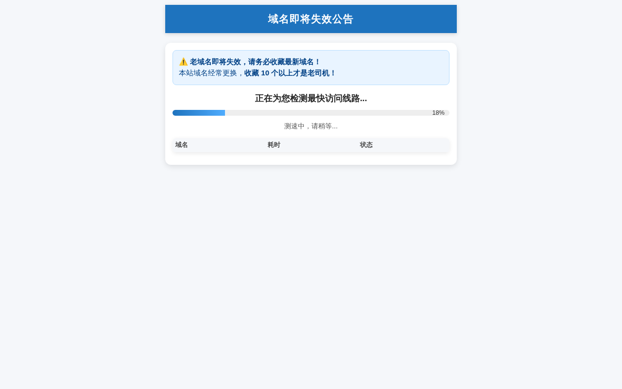
Task: Click the title 域名即将失效公告
Action: pos(311,19)
